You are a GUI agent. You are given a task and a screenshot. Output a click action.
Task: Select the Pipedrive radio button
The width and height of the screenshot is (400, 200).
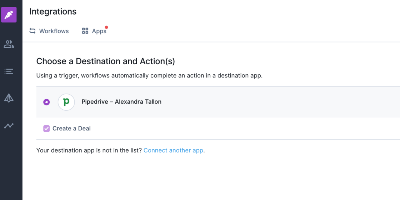pos(46,102)
